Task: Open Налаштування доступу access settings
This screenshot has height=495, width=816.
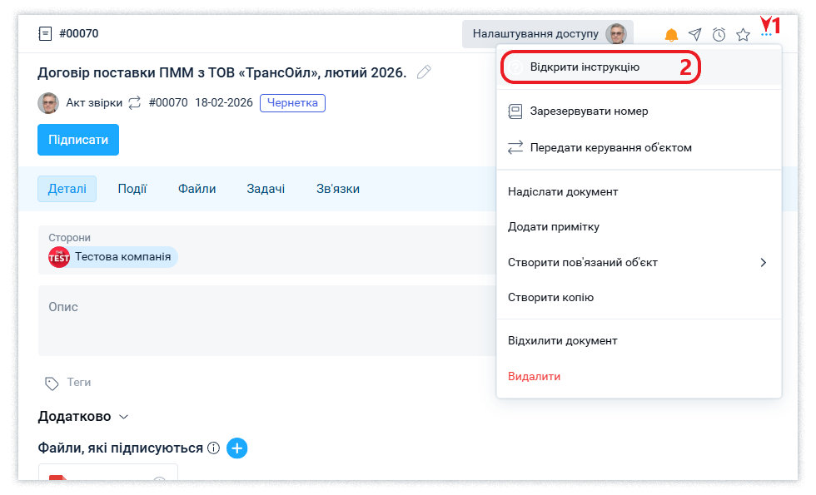Action: (547, 34)
